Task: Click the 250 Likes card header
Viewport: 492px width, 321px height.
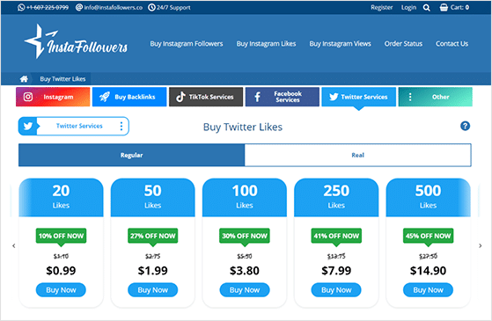Action: pos(336,198)
